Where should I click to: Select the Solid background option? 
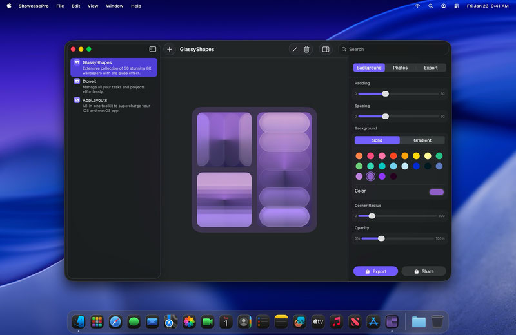click(x=377, y=140)
